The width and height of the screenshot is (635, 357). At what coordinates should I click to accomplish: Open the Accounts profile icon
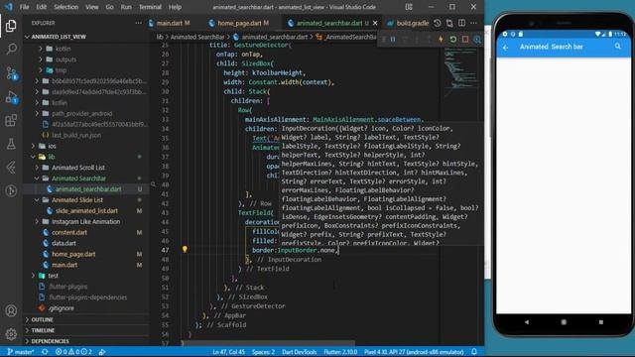pos(11,310)
